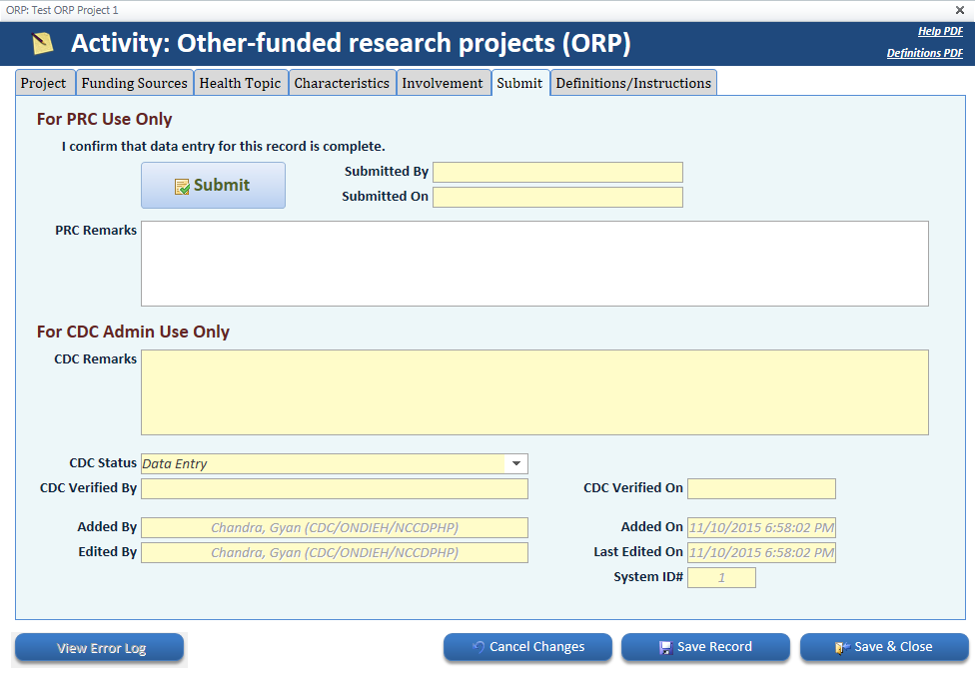
Task: Click the CDC Status 'Data Entry' value
Action: [175, 463]
